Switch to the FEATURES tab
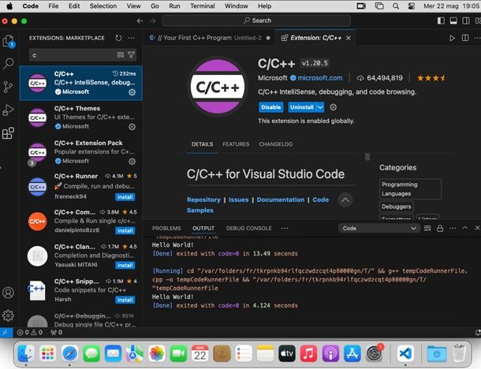 pyautogui.click(x=236, y=144)
